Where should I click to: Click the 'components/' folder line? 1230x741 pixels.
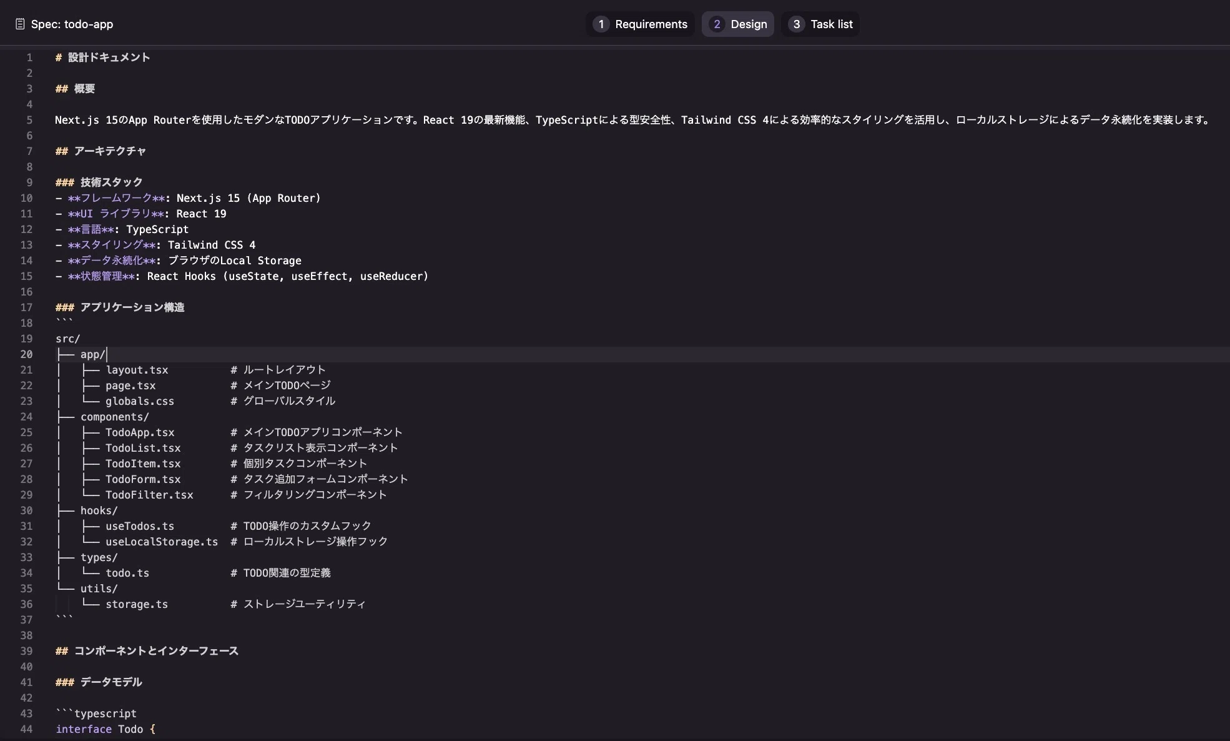point(115,417)
